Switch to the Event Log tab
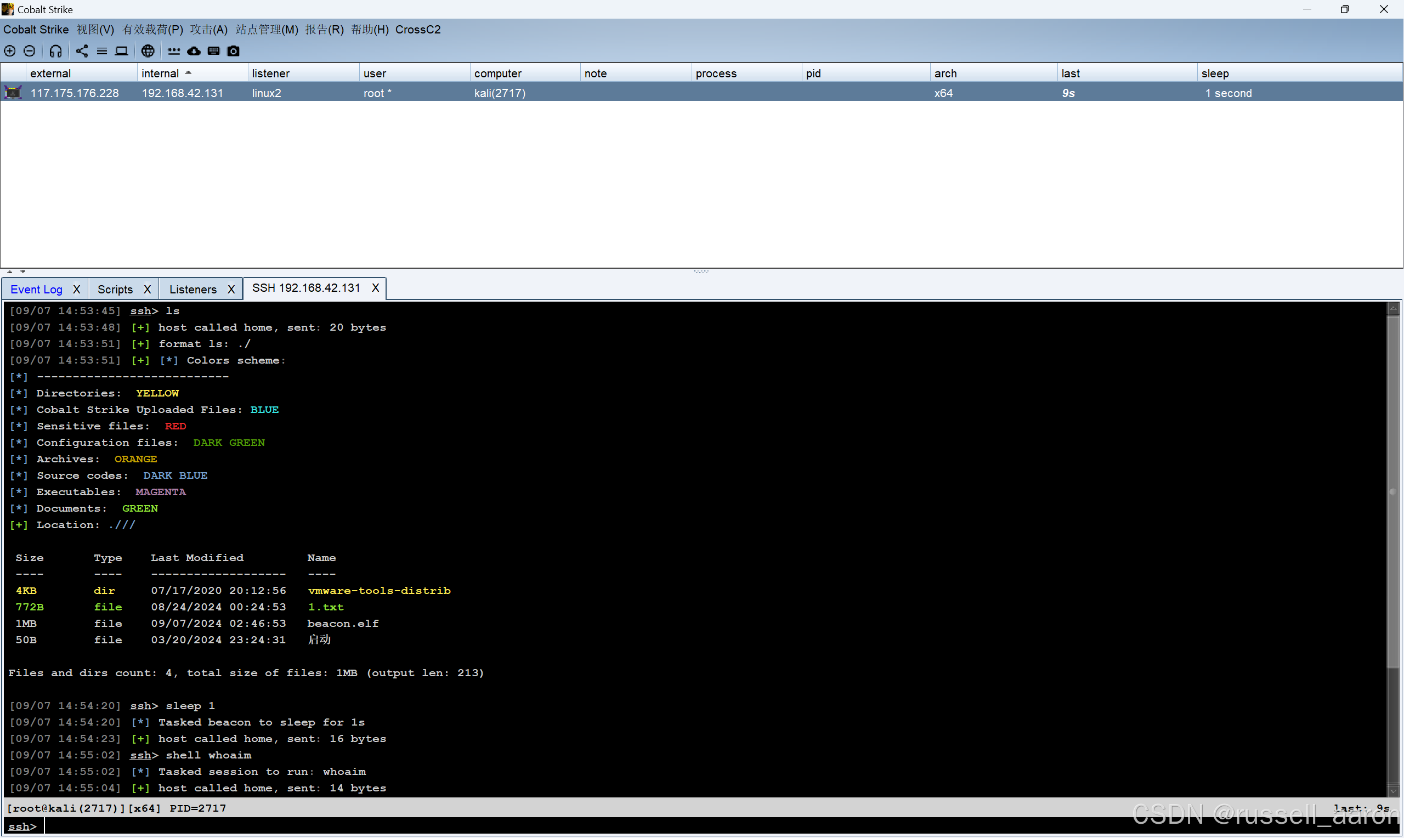 [36, 289]
